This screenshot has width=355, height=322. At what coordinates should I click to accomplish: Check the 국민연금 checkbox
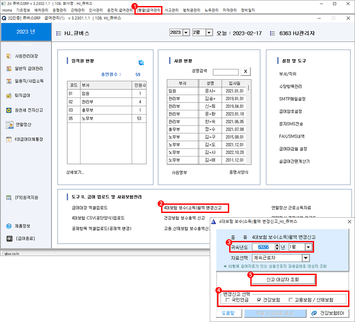click(228, 300)
